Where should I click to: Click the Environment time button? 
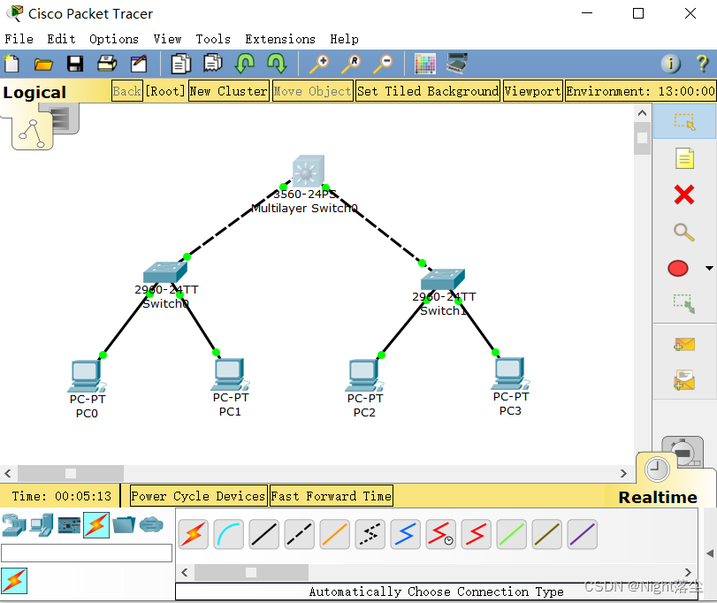tap(641, 91)
